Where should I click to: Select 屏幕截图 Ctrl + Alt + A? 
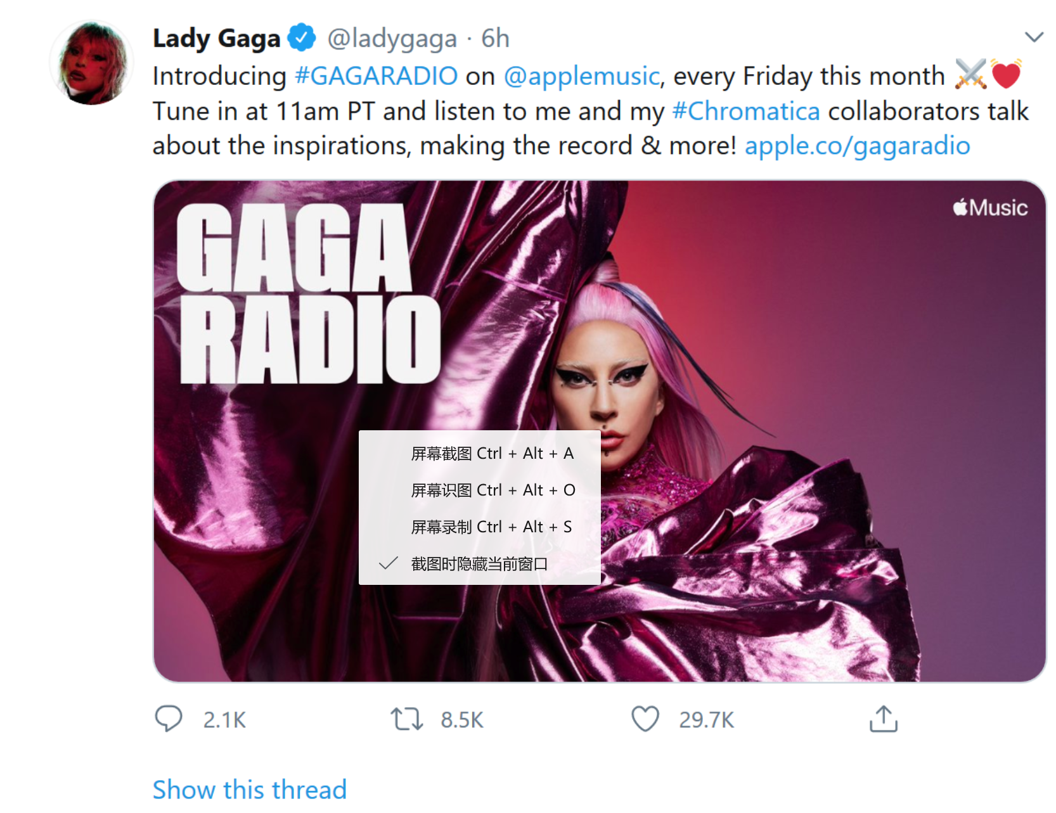tap(479, 453)
